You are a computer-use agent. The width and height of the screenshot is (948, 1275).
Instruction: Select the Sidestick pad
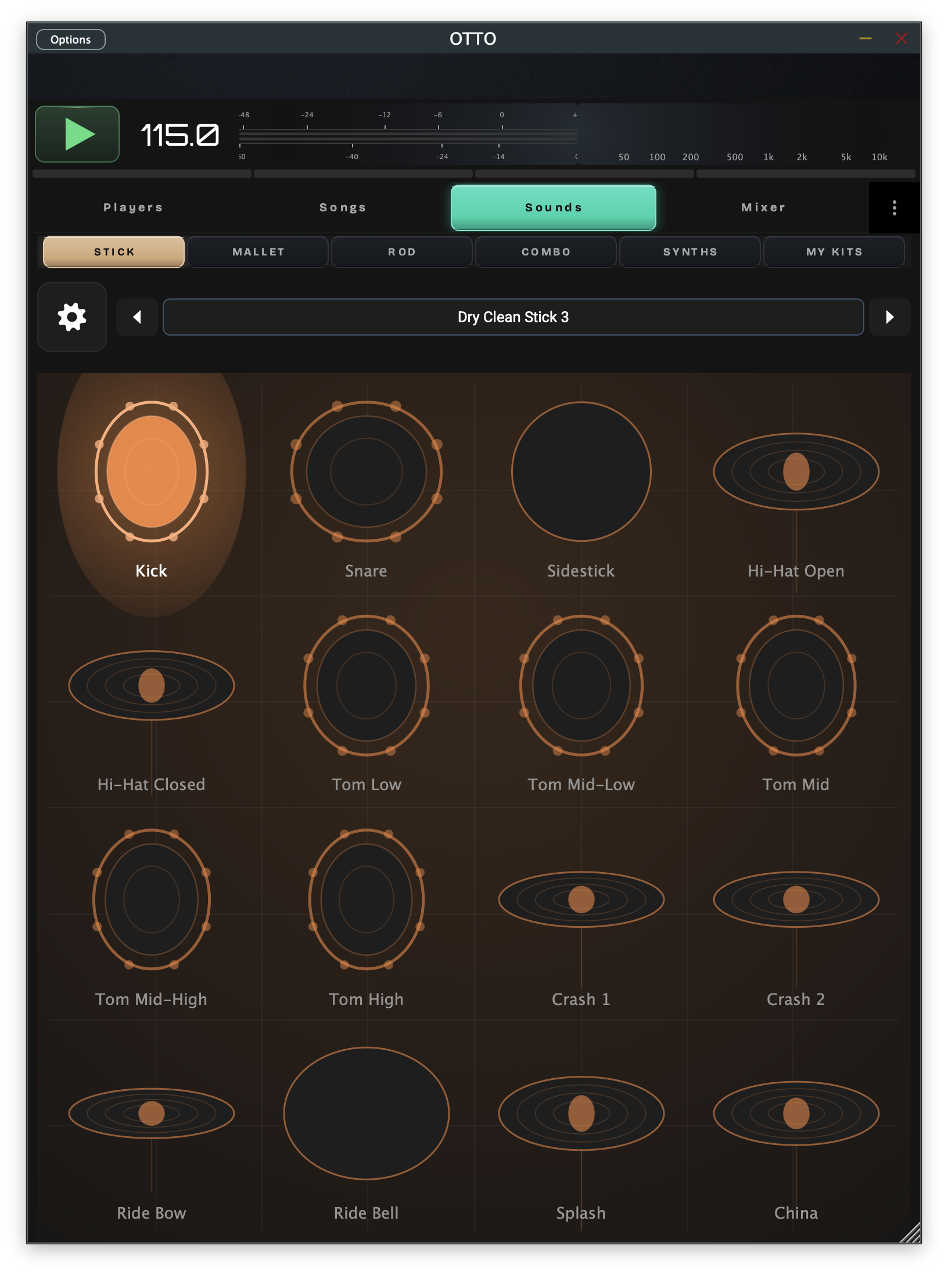[581, 471]
